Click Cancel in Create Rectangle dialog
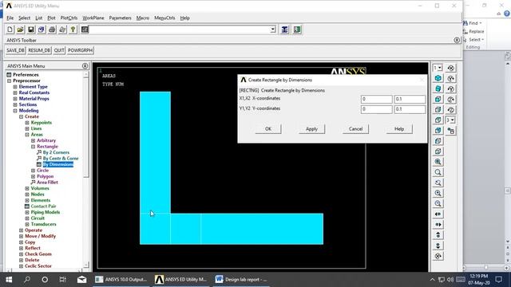This screenshot has height=287, width=511. [355, 129]
